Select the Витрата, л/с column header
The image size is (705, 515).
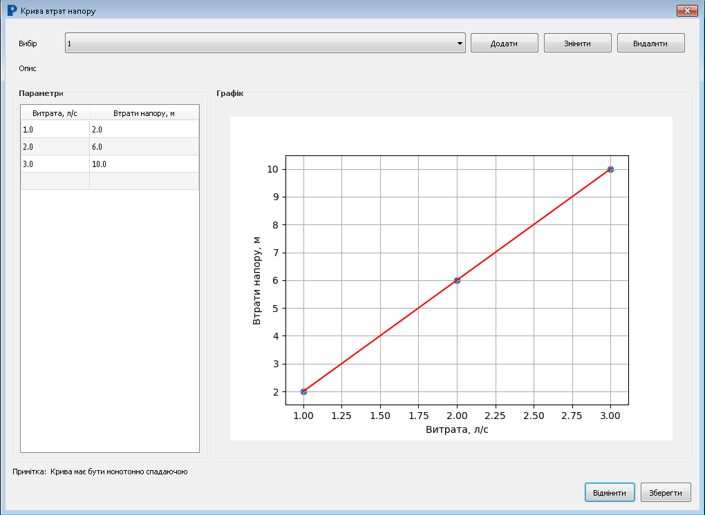pyautogui.click(x=55, y=113)
